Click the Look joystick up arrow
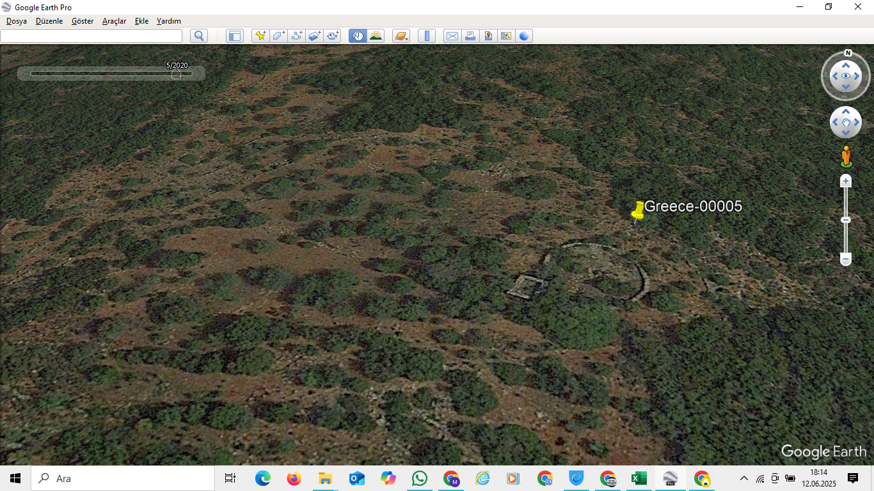This screenshot has width=874, height=491. point(846,65)
